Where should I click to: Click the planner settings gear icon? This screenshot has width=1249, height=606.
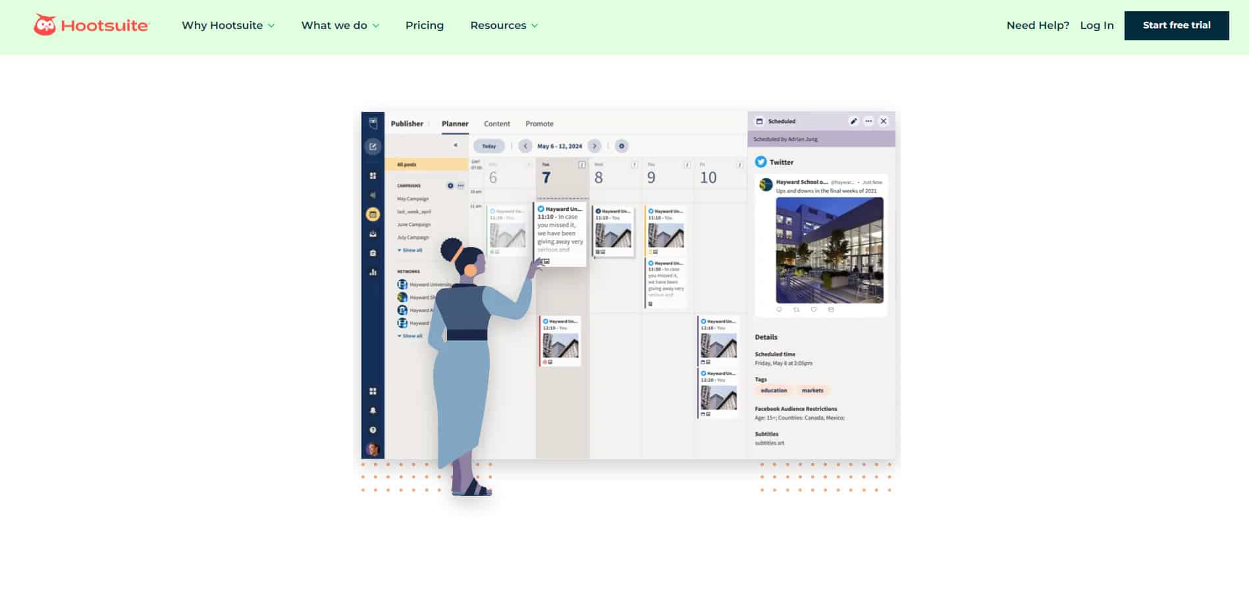pyautogui.click(x=621, y=146)
